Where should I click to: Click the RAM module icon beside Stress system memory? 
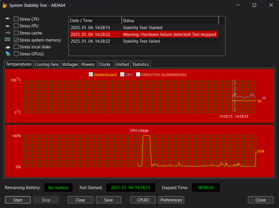7,40
